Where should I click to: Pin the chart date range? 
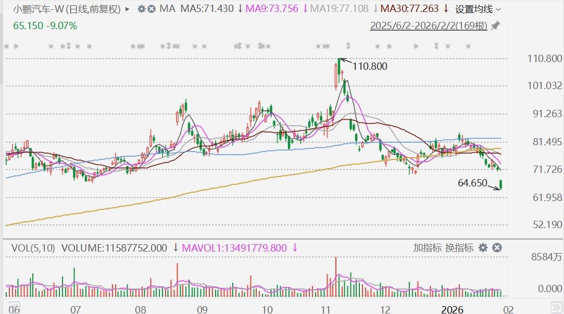pyautogui.click(x=495, y=26)
